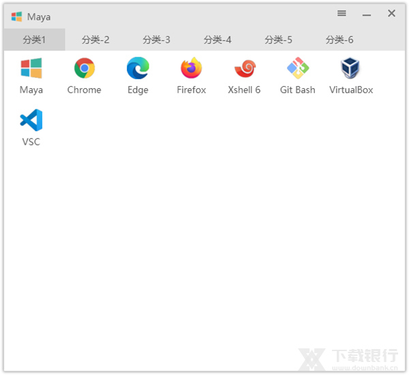Click the Maya window title text

(39, 16)
